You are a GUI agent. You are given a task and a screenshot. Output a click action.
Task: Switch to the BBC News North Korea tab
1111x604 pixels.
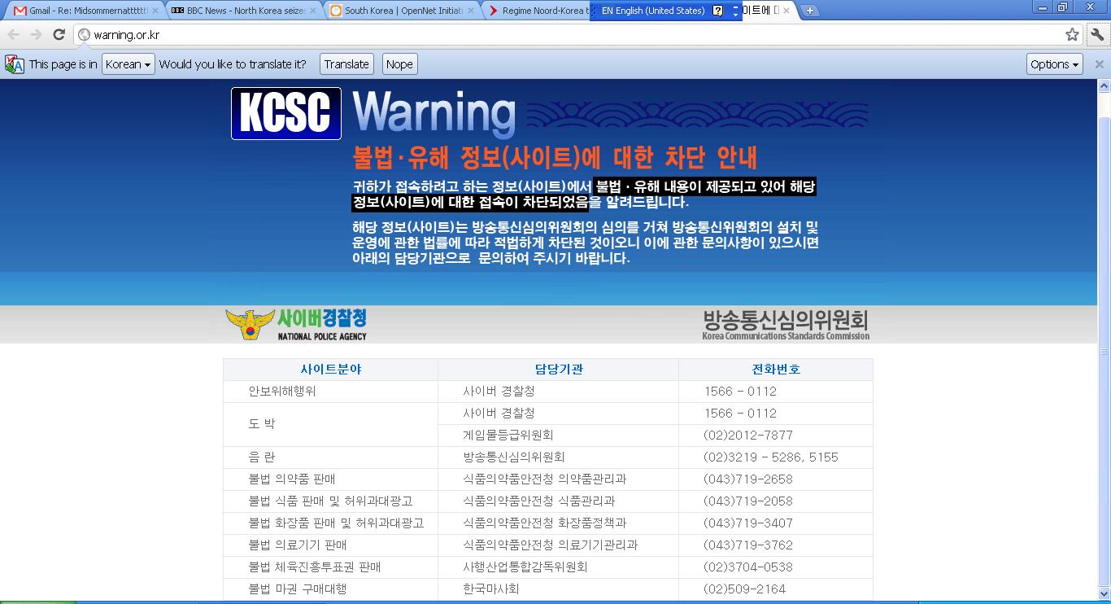(240, 11)
